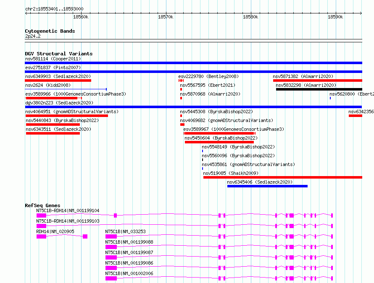The height and width of the screenshot is (283, 374).
Task: Click the nsv581114 (Cooper2011) variant label
Action: (x=53, y=59)
